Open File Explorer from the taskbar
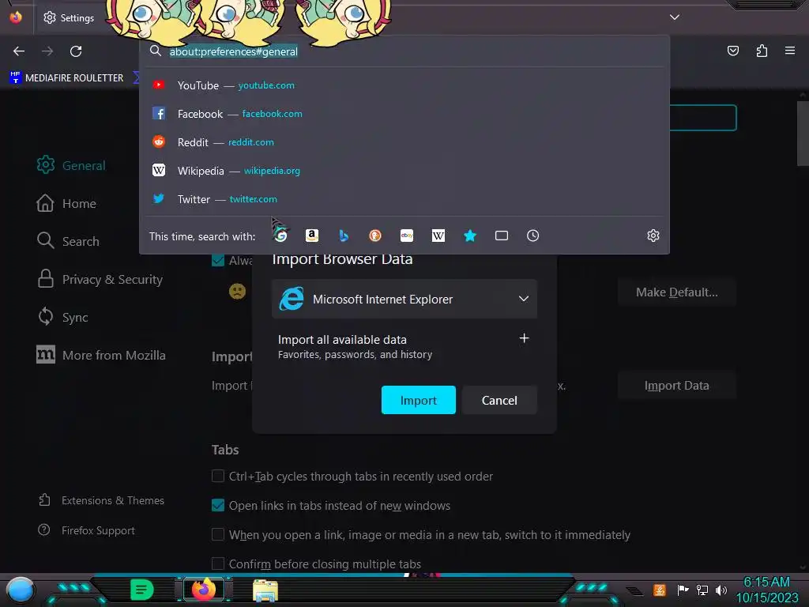The width and height of the screenshot is (809, 607). [265, 590]
